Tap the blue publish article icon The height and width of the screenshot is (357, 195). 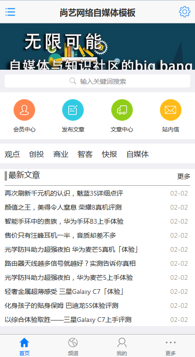click(73, 110)
